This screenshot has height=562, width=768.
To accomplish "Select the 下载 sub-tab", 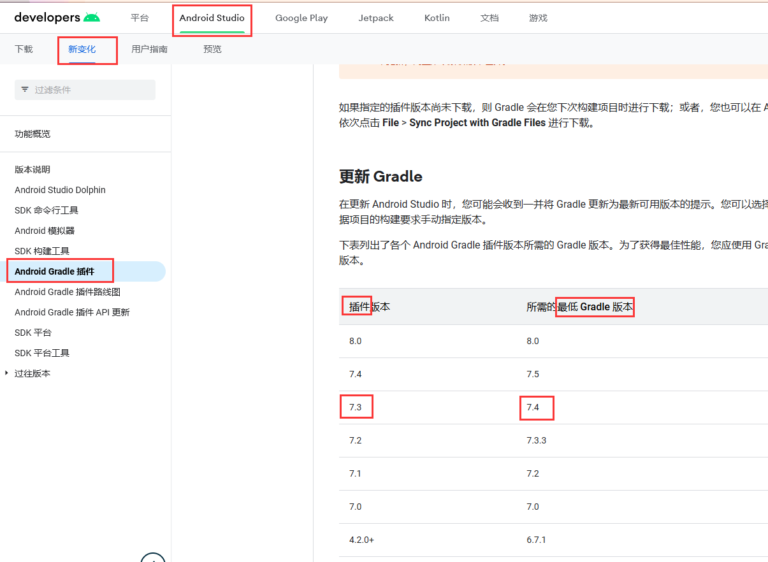I will coord(24,49).
